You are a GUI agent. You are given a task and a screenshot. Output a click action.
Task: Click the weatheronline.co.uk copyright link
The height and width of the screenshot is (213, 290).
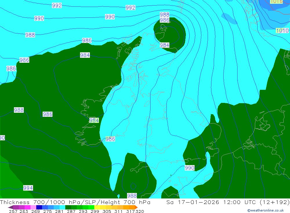(266, 210)
